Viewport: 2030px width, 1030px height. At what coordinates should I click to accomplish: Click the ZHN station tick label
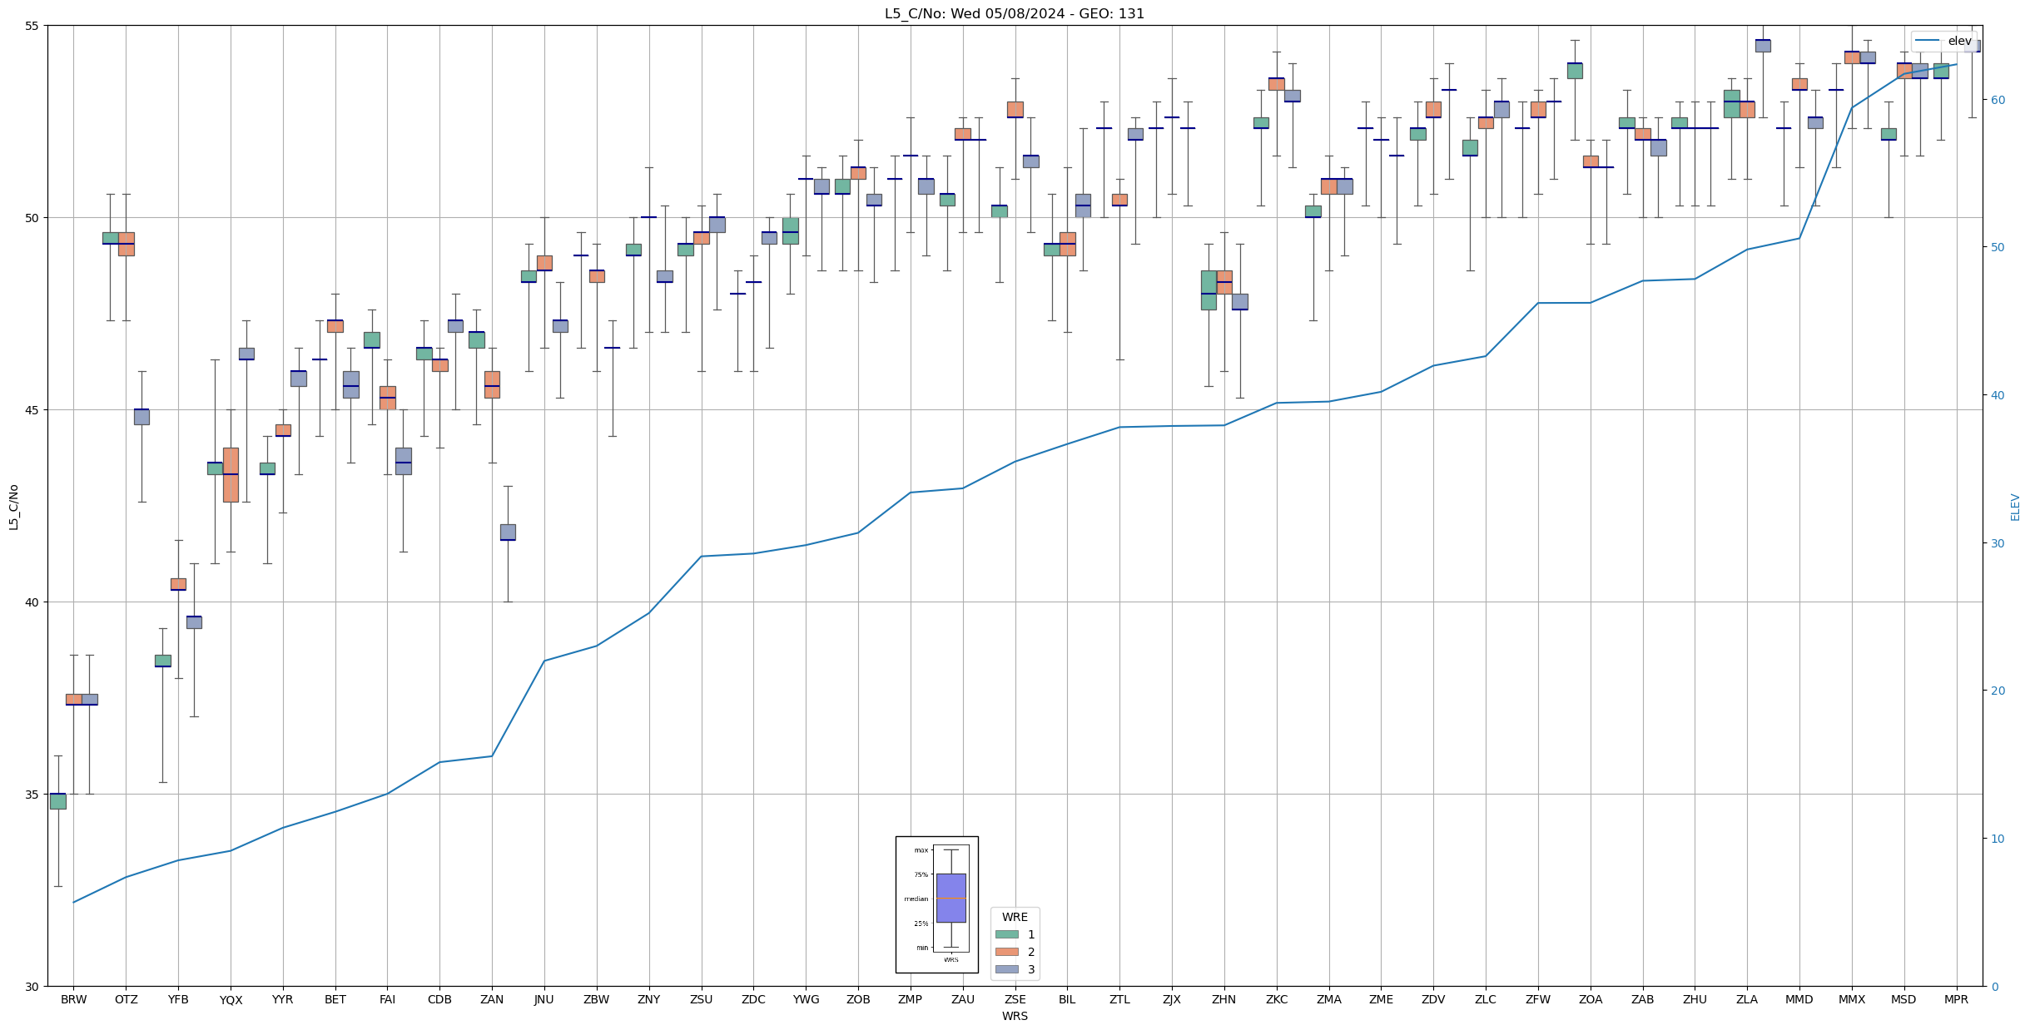click(1223, 999)
